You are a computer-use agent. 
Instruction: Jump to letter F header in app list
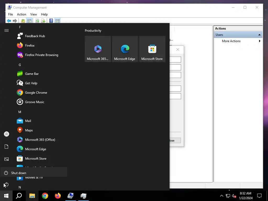pos(20,27)
